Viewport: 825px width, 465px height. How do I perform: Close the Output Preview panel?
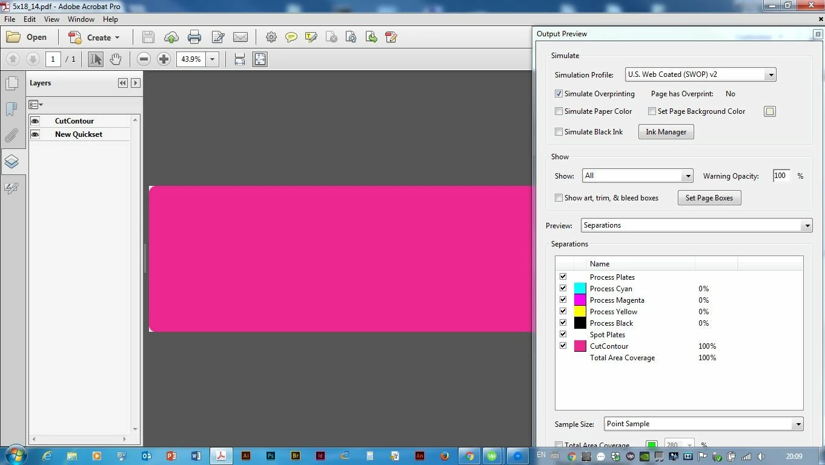tap(818, 35)
